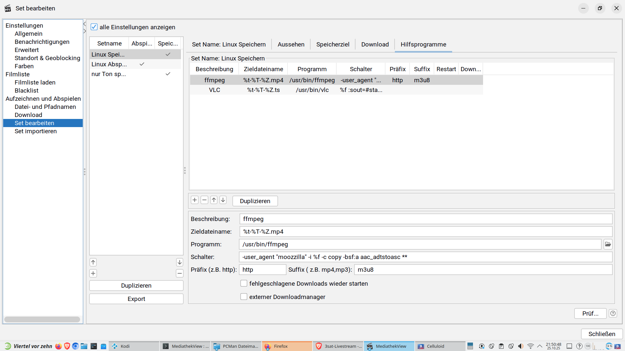
Task: Expand sidebar with right chevron arrow
Action: click(85, 31)
